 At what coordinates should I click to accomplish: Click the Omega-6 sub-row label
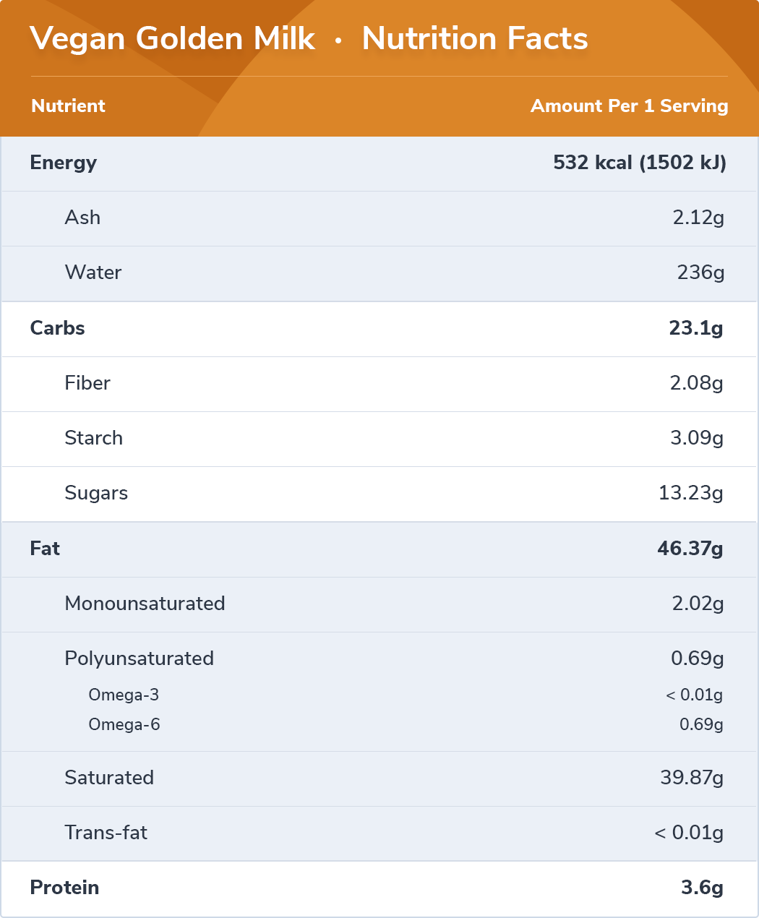click(x=124, y=724)
